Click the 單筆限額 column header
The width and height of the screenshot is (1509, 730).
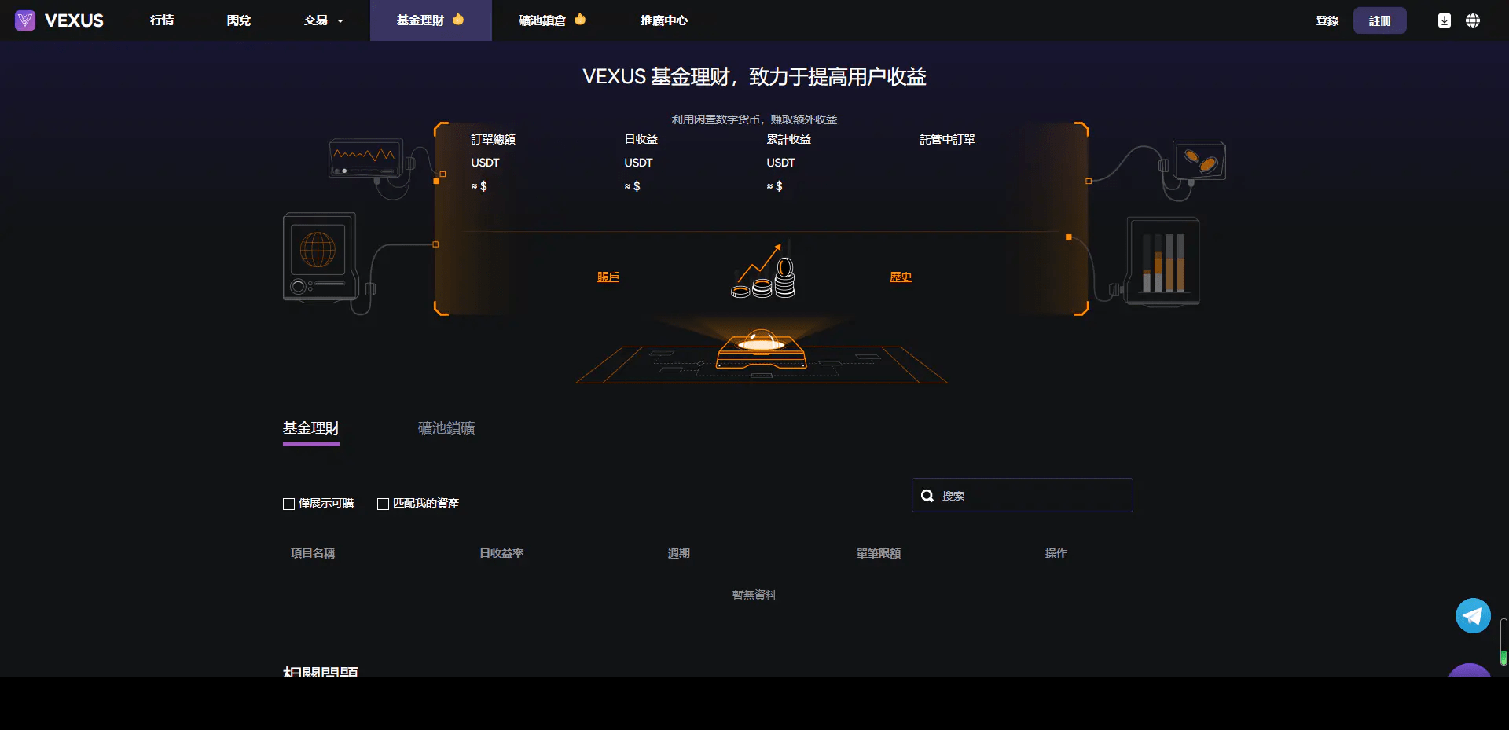(x=879, y=553)
